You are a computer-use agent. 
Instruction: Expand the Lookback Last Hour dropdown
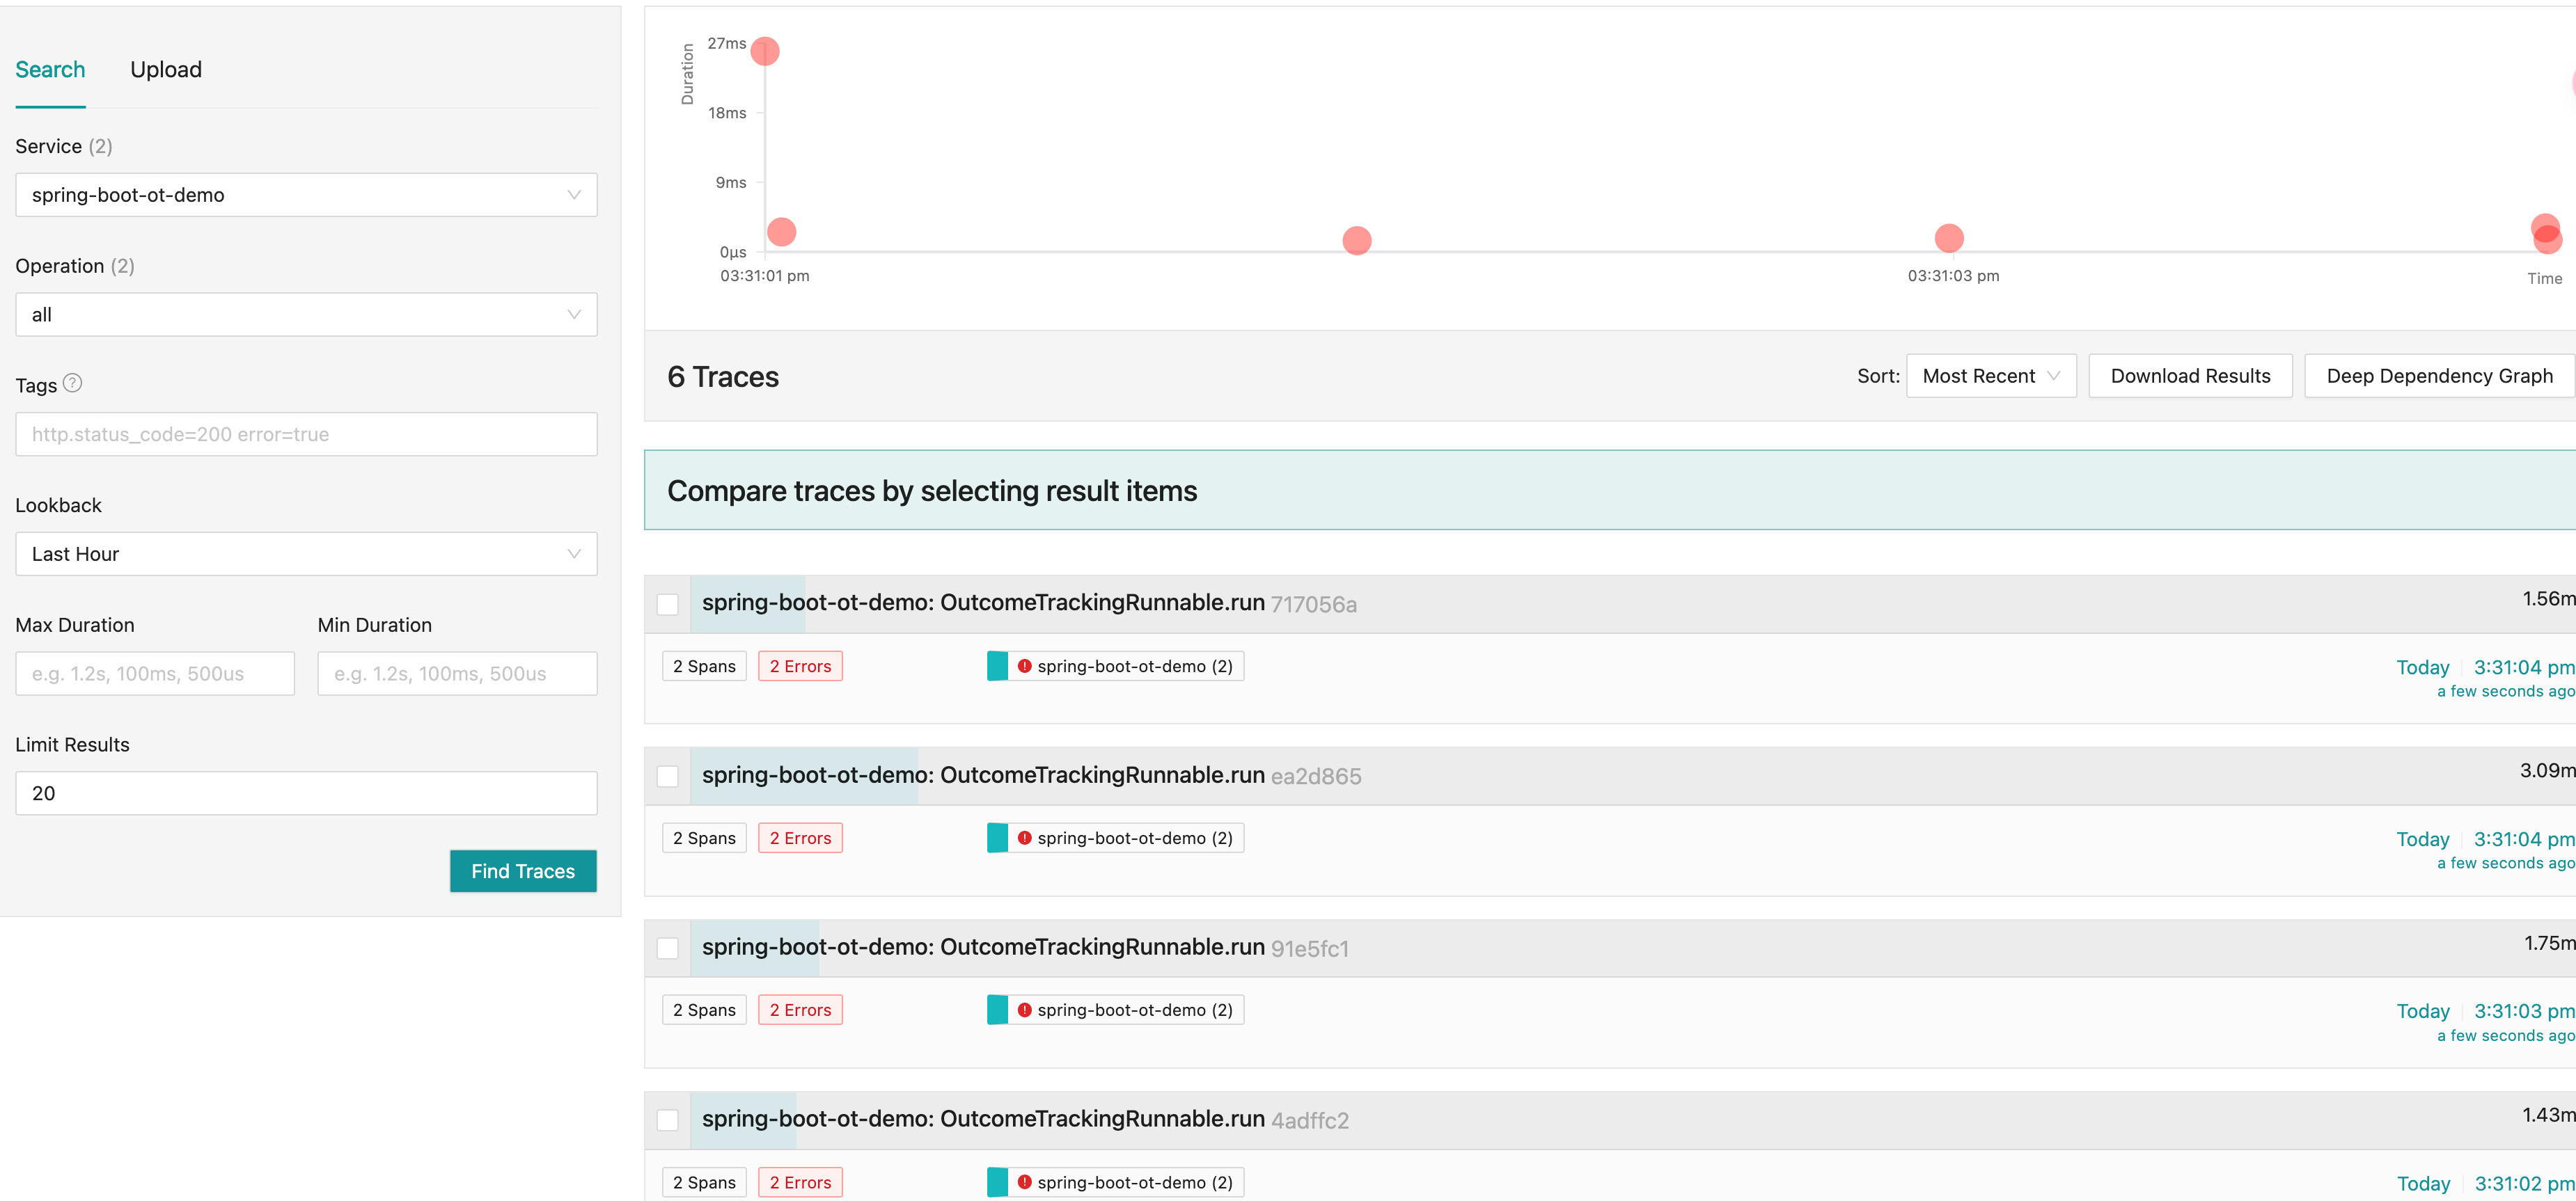click(306, 554)
